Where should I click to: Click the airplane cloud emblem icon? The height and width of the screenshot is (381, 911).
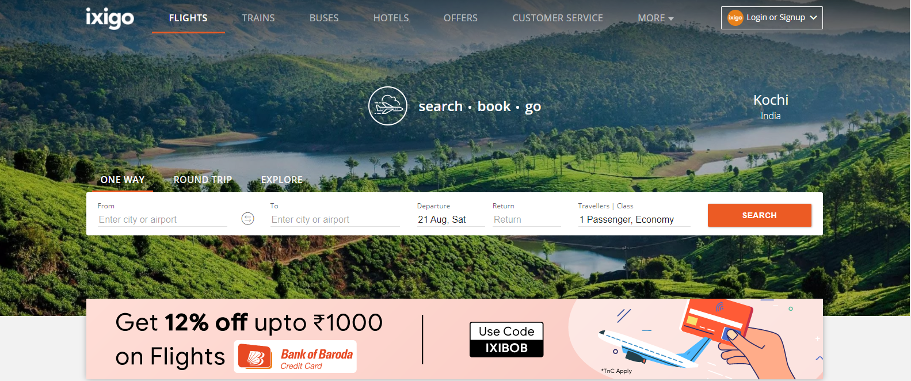[388, 106]
